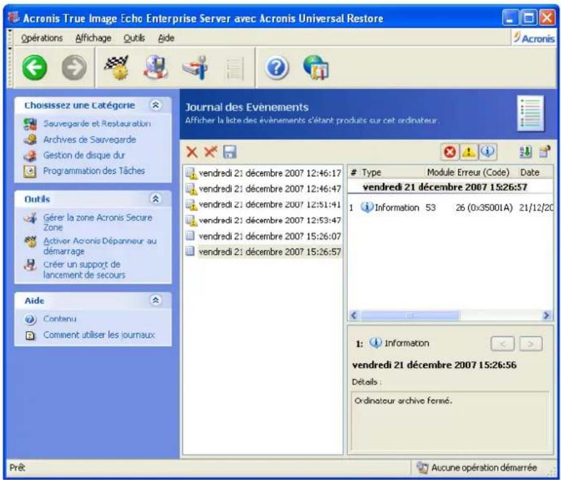The width and height of the screenshot is (561, 480).
Task: Click the rescue media lifebuoy toolbar icon
Action: [x=155, y=67]
